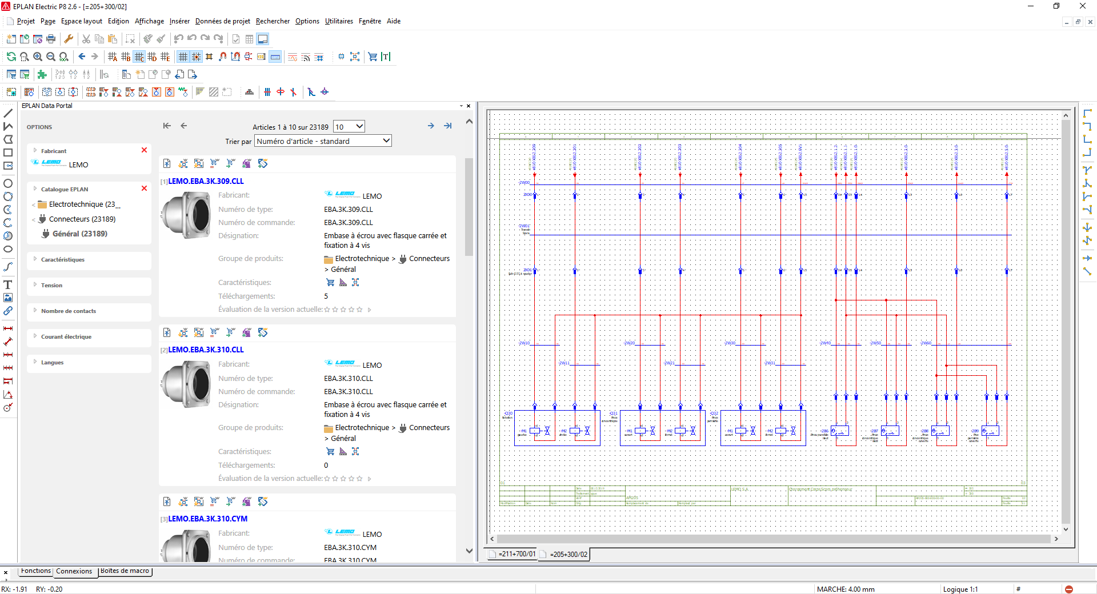This screenshot has height=594, width=1097.
Task: Pick the rectangle drawing tool
Action: pyautogui.click(x=8, y=152)
